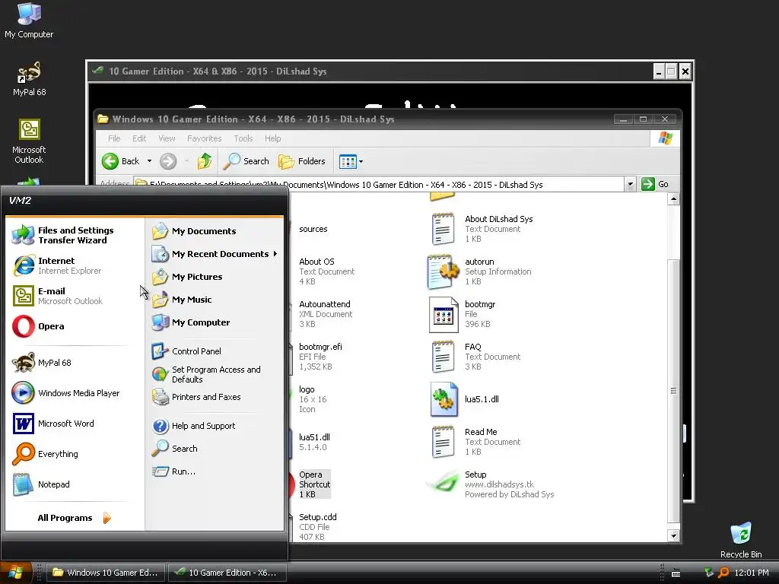Open the Back button history dropdown
The image size is (779, 584).
(149, 161)
